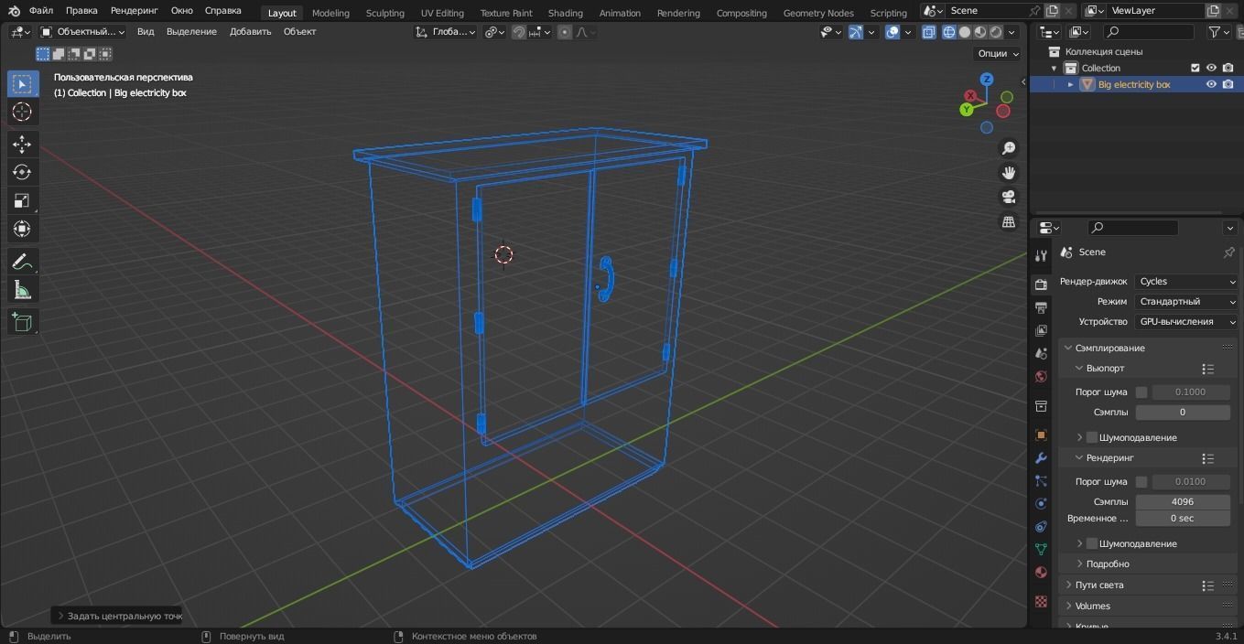The image size is (1244, 644).
Task: Open the Файл menu
Action: 40,11
